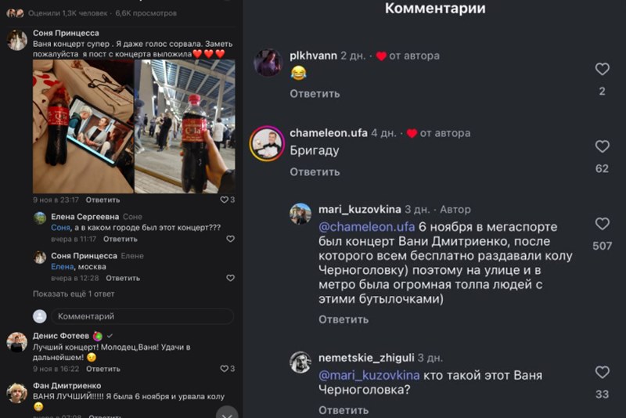This screenshot has height=418, width=626.
Task: Collapse panel with bottom chevron button
Action: (x=227, y=413)
